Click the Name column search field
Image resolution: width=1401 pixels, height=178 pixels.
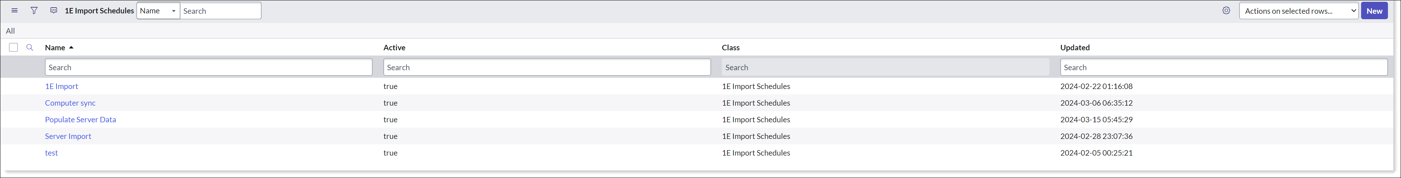click(208, 67)
